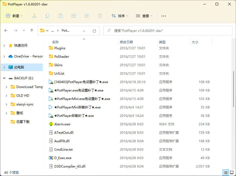This screenshot has width=236, height=176.
Task: Click the BACKUP (E:) drive icon
Action: pos(11,78)
